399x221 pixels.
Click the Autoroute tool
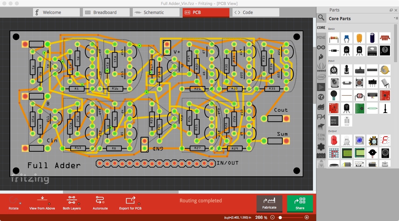pos(100,203)
